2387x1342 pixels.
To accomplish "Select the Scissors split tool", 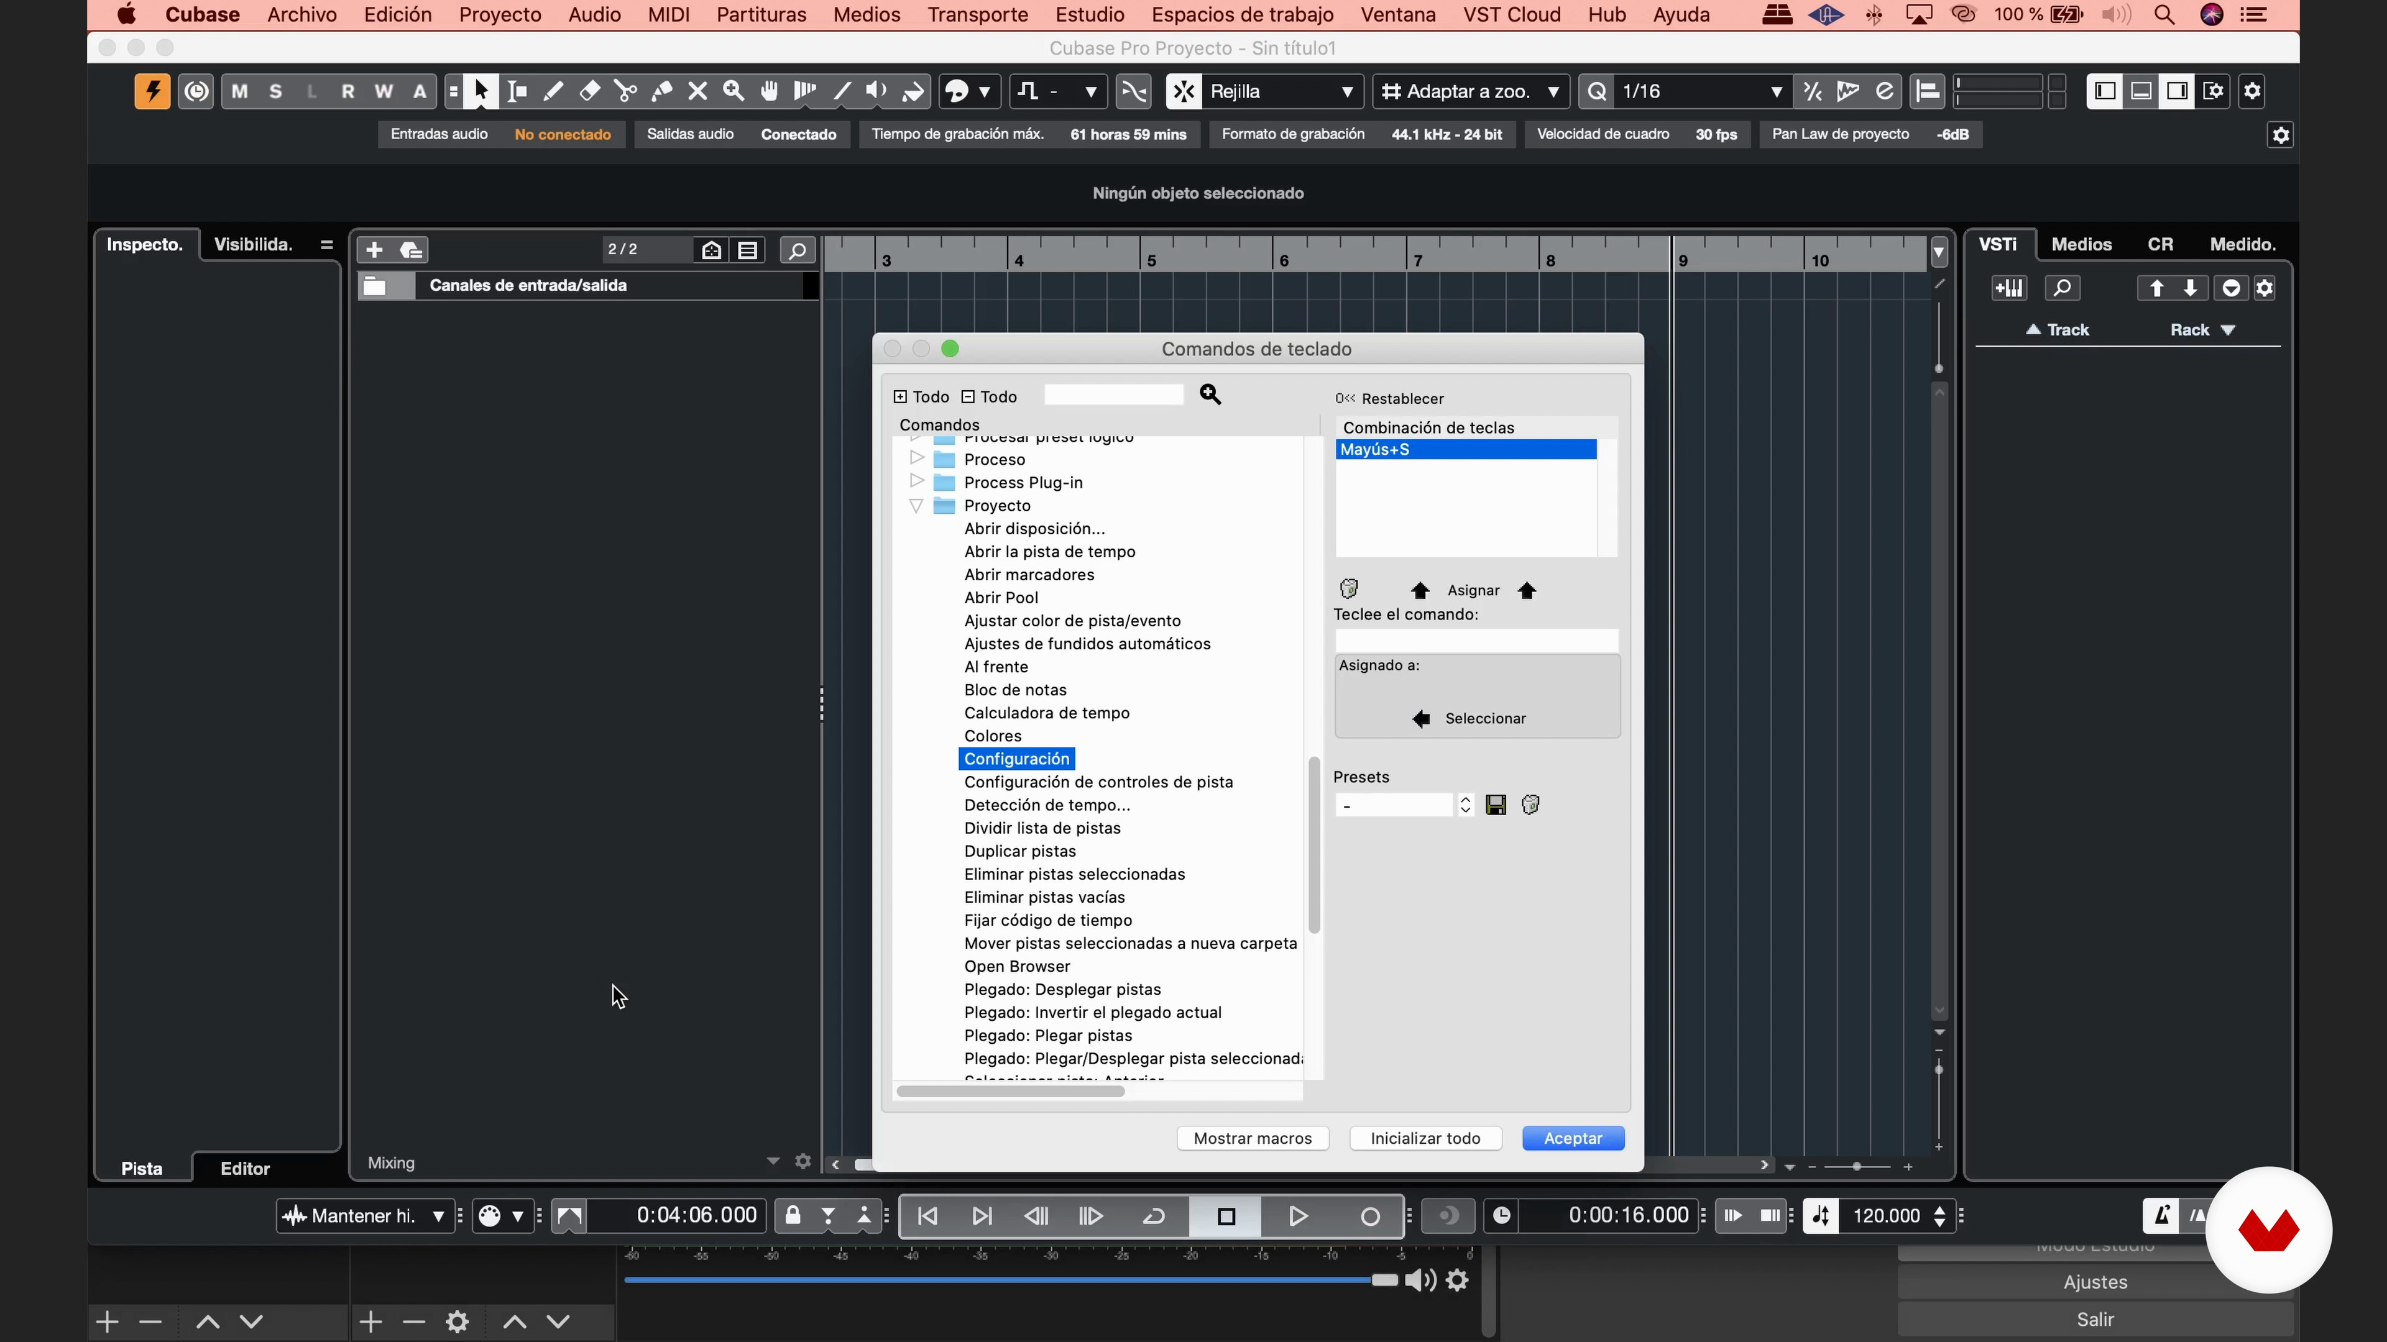I will (x=625, y=91).
